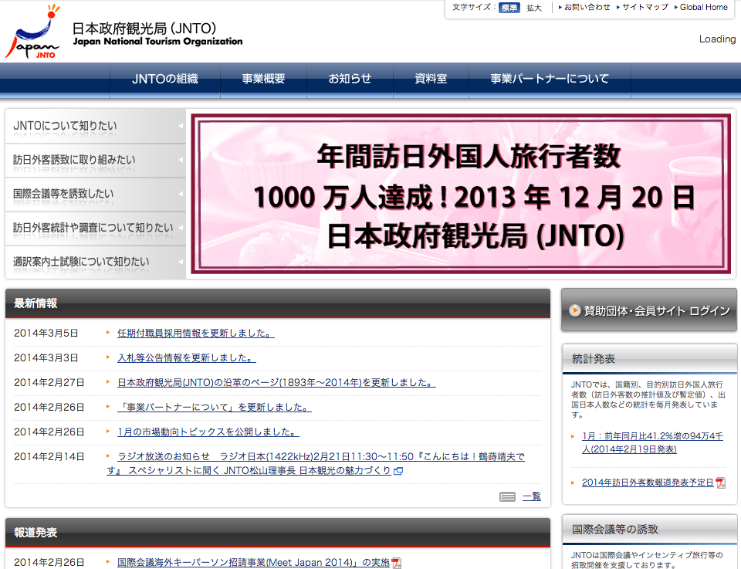Click PDF icon beside Meet Japan 2014 release

(397, 563)
